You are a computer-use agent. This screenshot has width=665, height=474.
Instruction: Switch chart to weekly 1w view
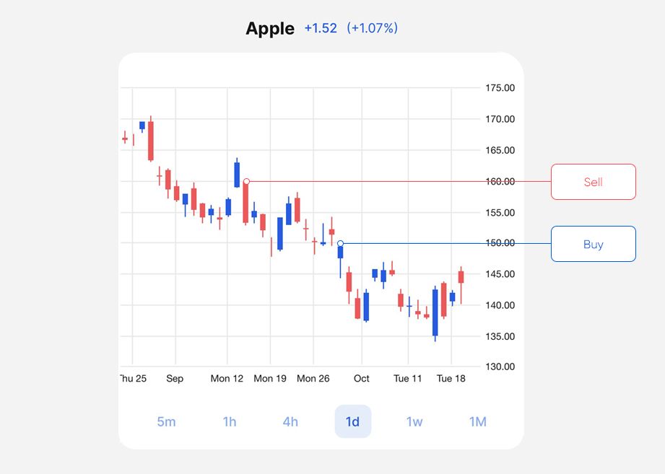(x=414, y=421)
